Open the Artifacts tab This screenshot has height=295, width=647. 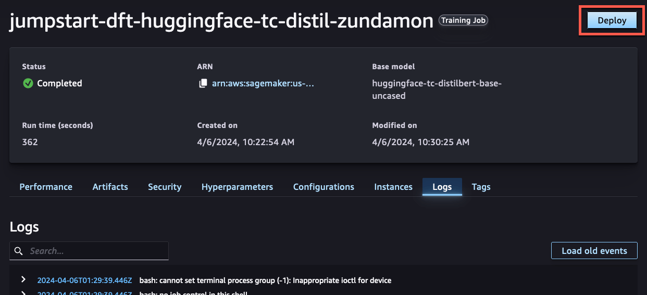110,187
